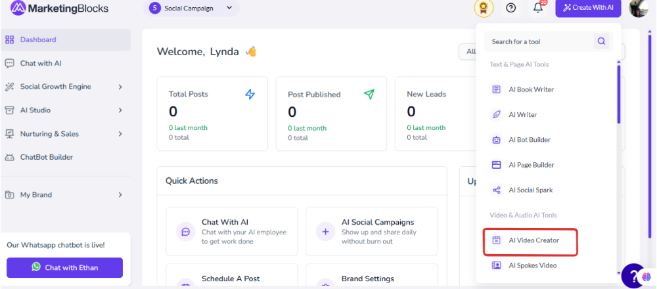
Task: Open the Social Campaign workspace dropdown
Action: click(191, 8)
